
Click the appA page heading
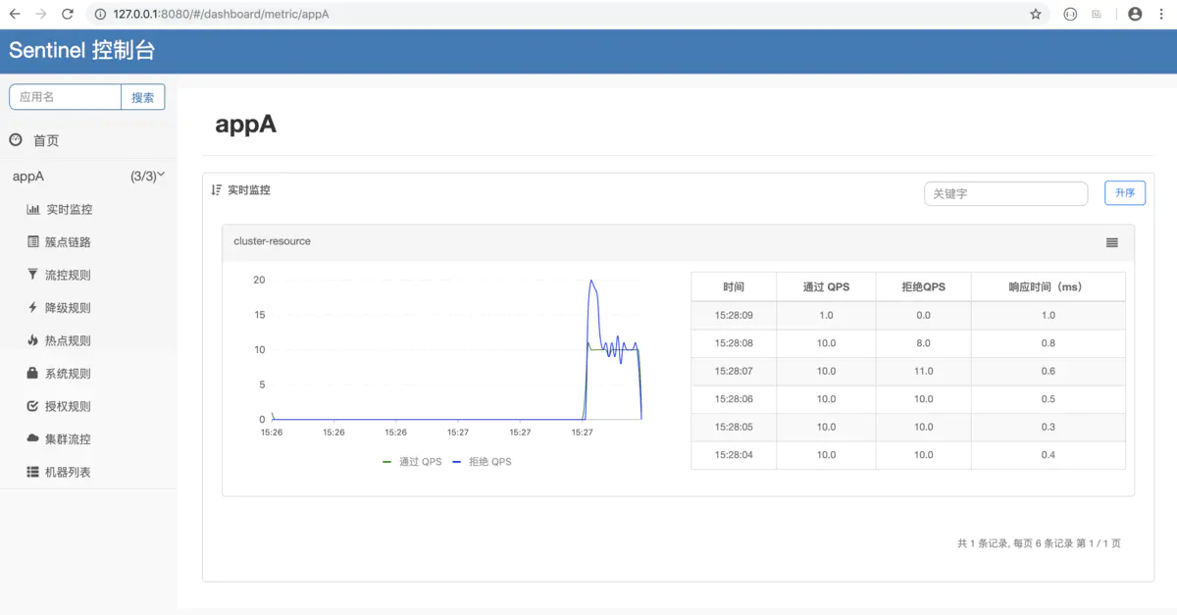(x=245, y=125)
